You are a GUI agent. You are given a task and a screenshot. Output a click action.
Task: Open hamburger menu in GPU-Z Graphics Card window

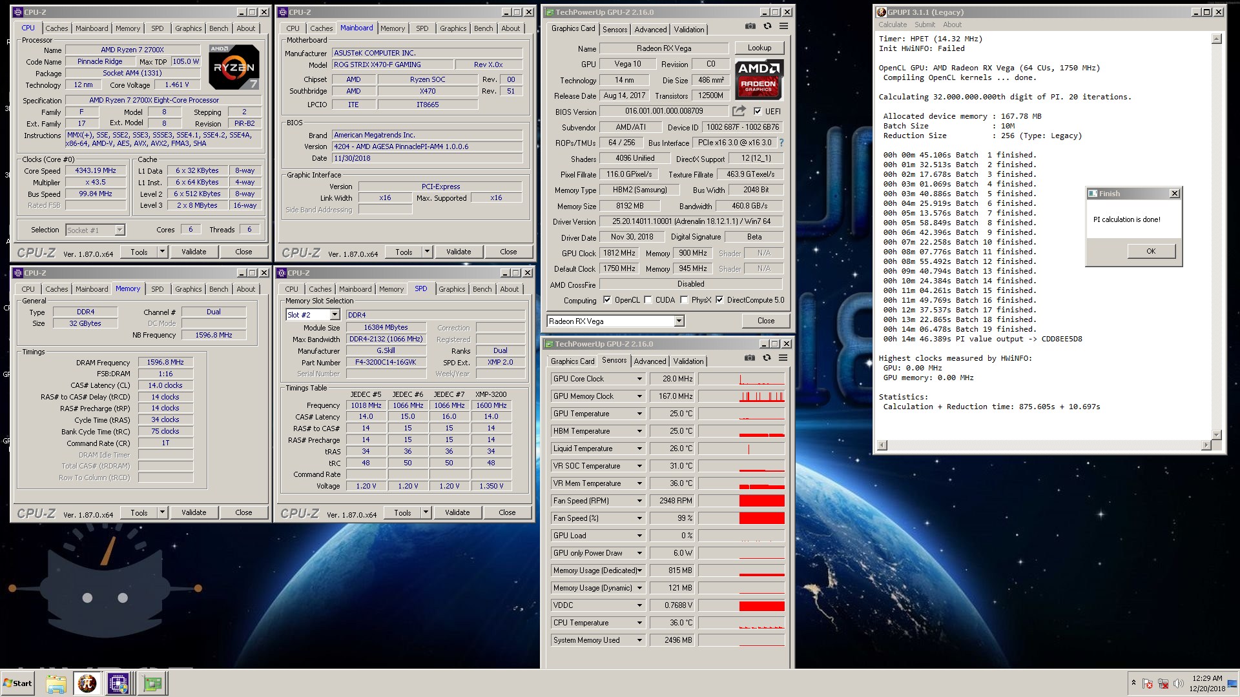[783, 26]
